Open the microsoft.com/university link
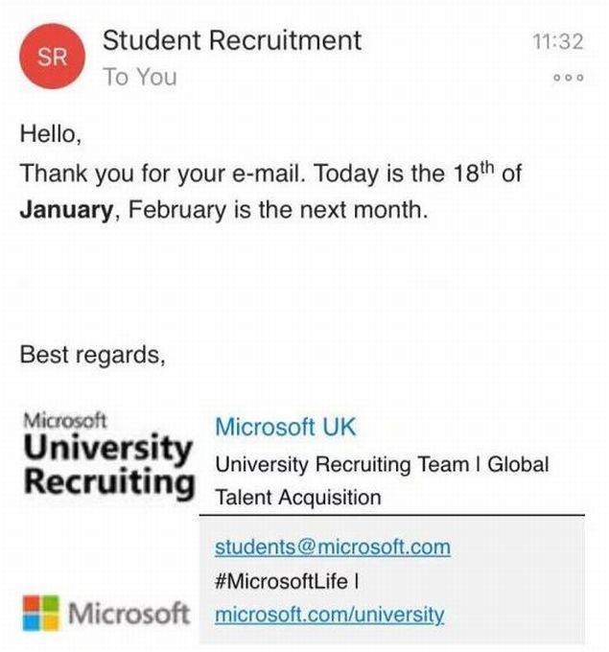Screen dimensions: 609x652 point(329,615)
